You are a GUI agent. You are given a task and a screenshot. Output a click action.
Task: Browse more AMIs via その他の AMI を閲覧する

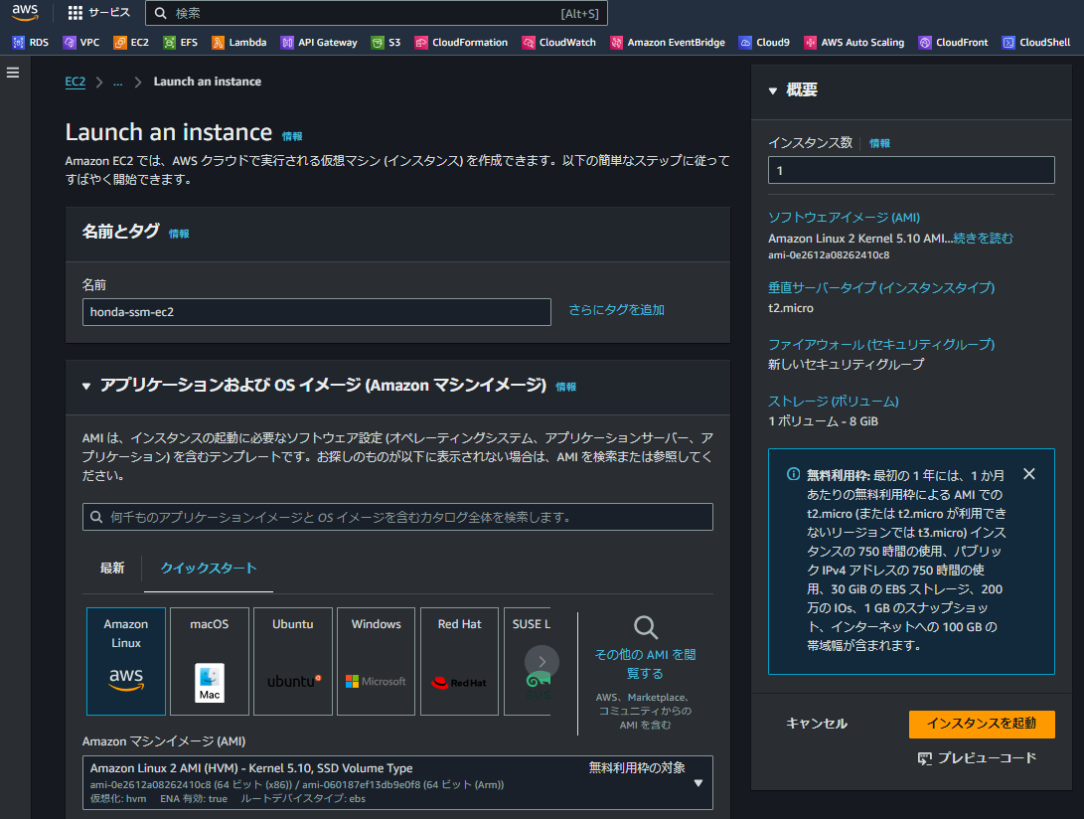pyautogui.click(x=645, y=663)
